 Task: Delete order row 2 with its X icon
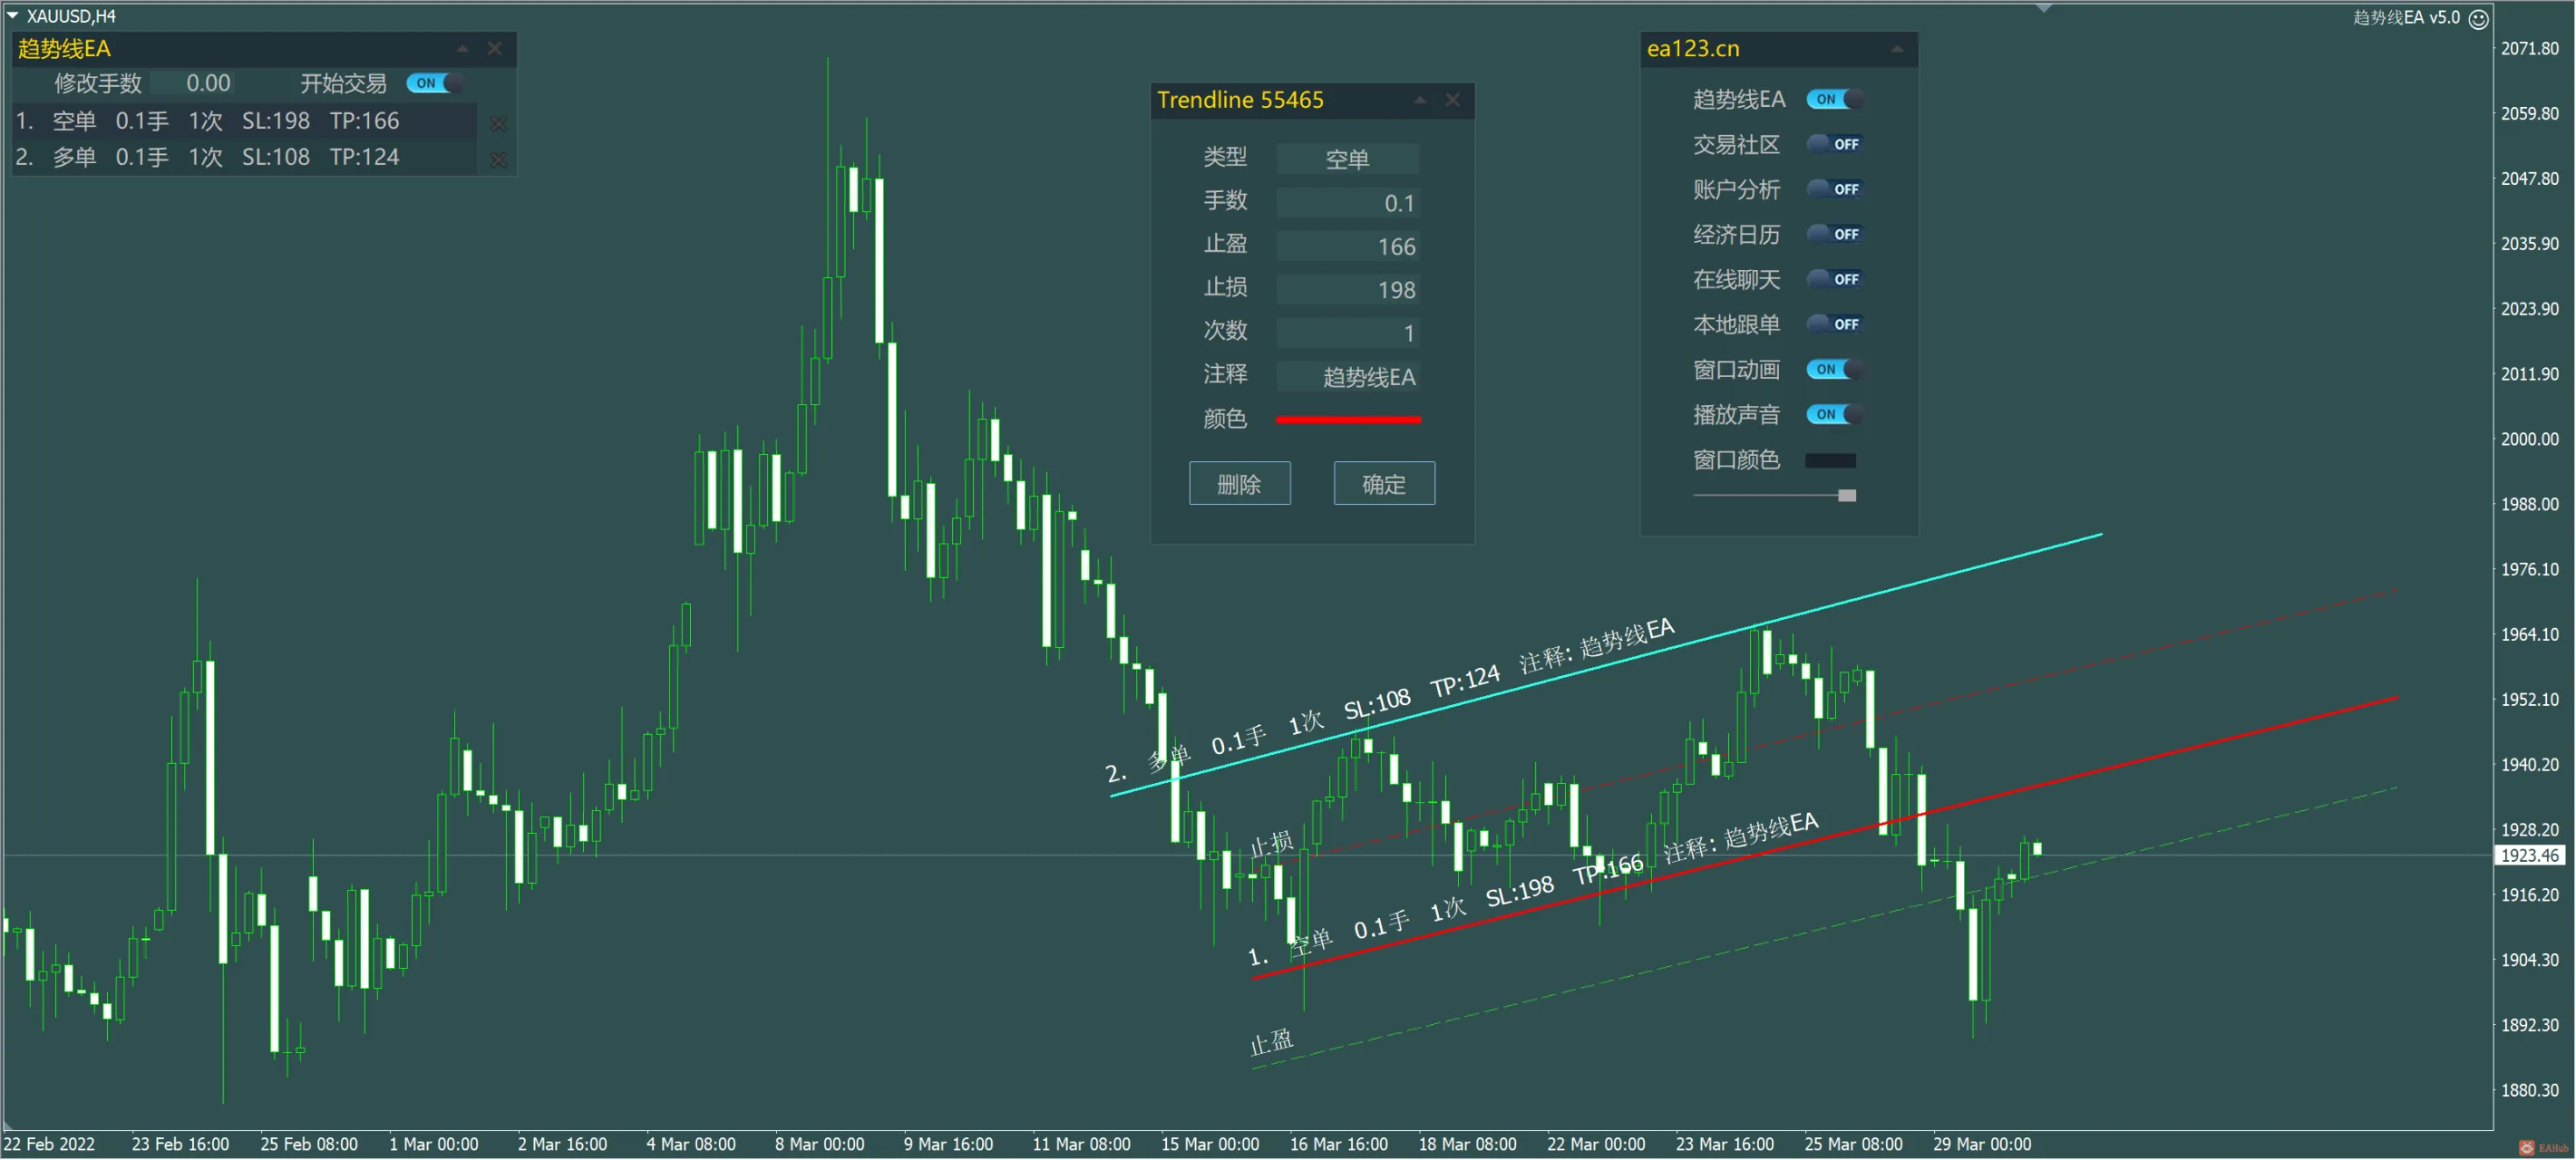click(x=498, y=159)
